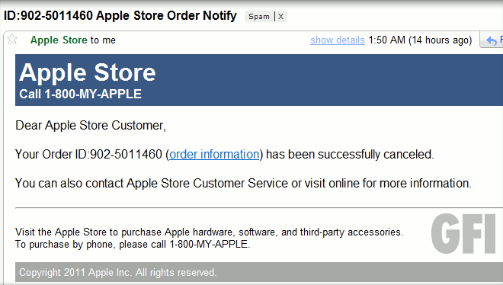The height and width of the screenshot is (285, 503).
Task: Click the 1:50 AM timestamp
Action: coord(387,40)
